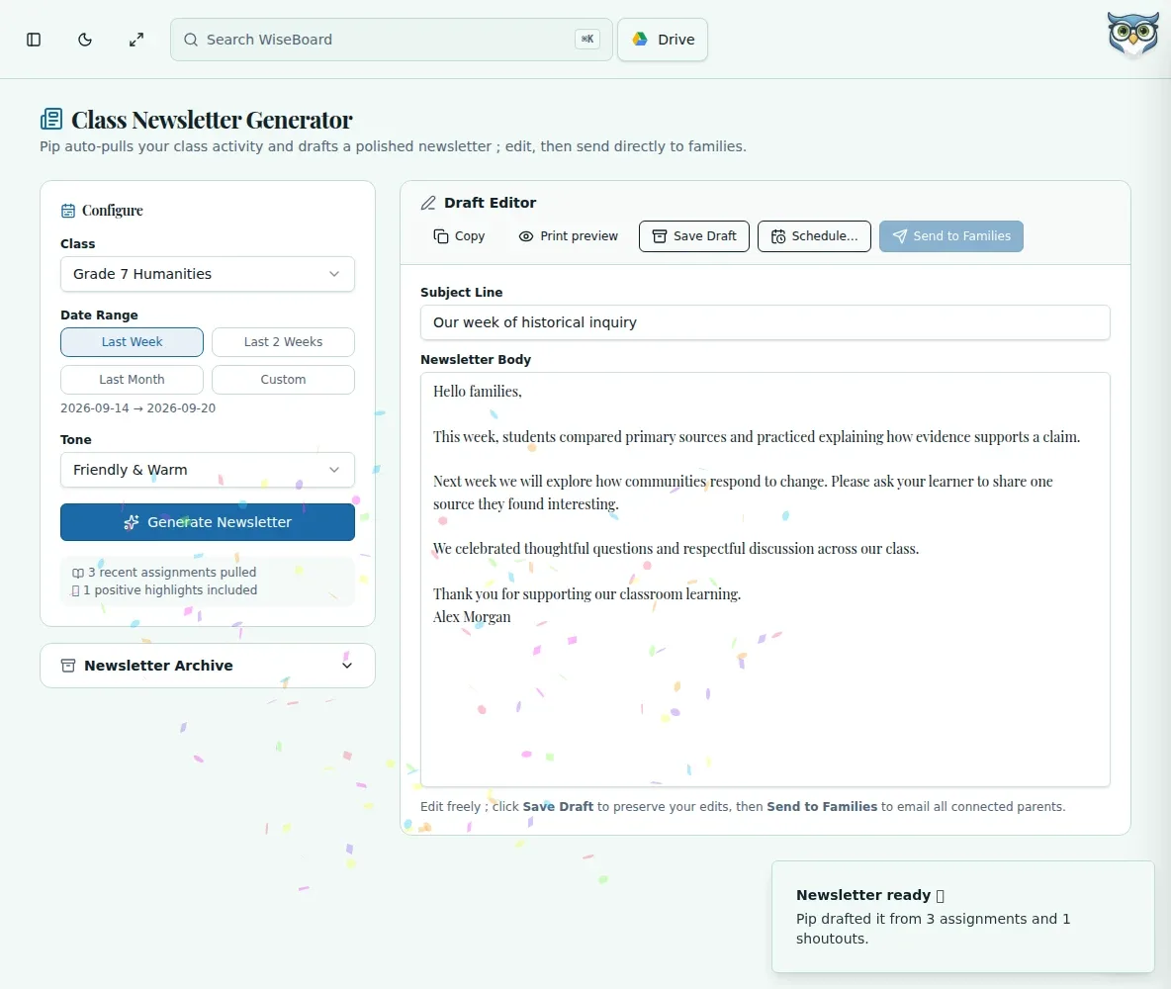The height and width of the screenshot is (989, 1171).
Task: Click the archive box icon beside Newsletter Archive
Action: tap(68, 666)
